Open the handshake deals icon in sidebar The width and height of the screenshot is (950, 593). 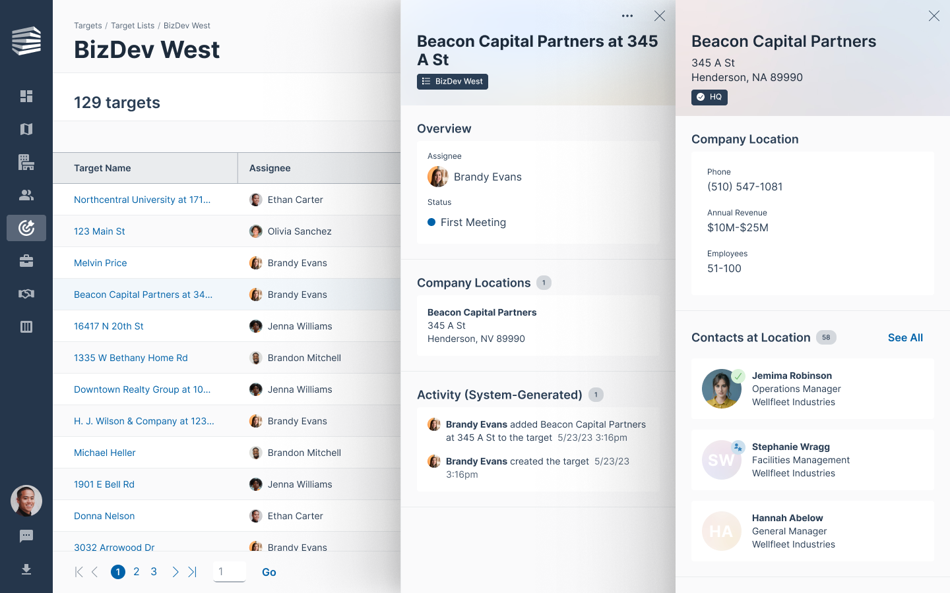point(26,294)
